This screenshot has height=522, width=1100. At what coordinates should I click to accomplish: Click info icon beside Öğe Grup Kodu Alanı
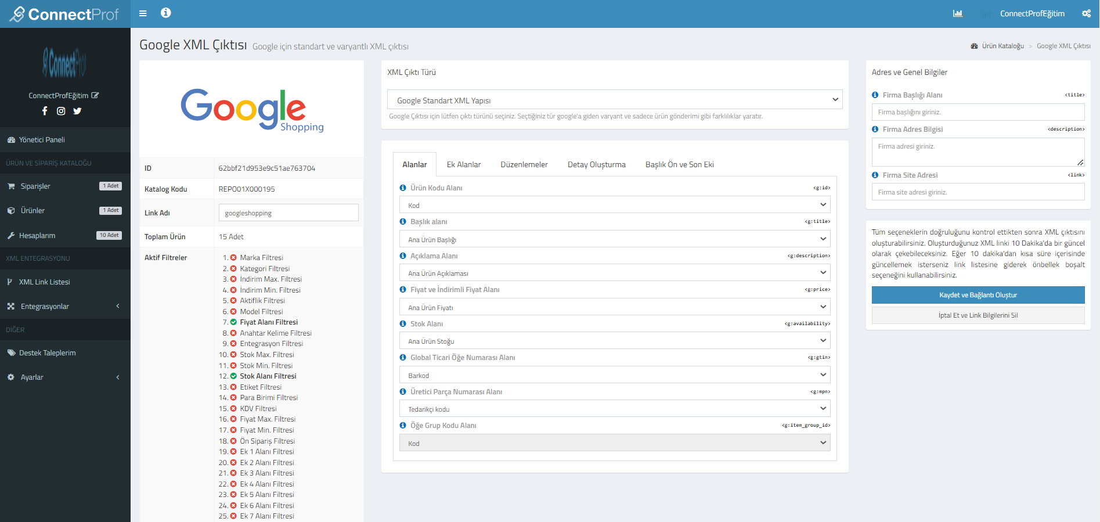(403, 425)
